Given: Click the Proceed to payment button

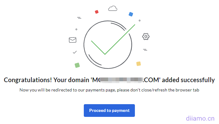Looking at the screenshot, I should tap(109, 110).
